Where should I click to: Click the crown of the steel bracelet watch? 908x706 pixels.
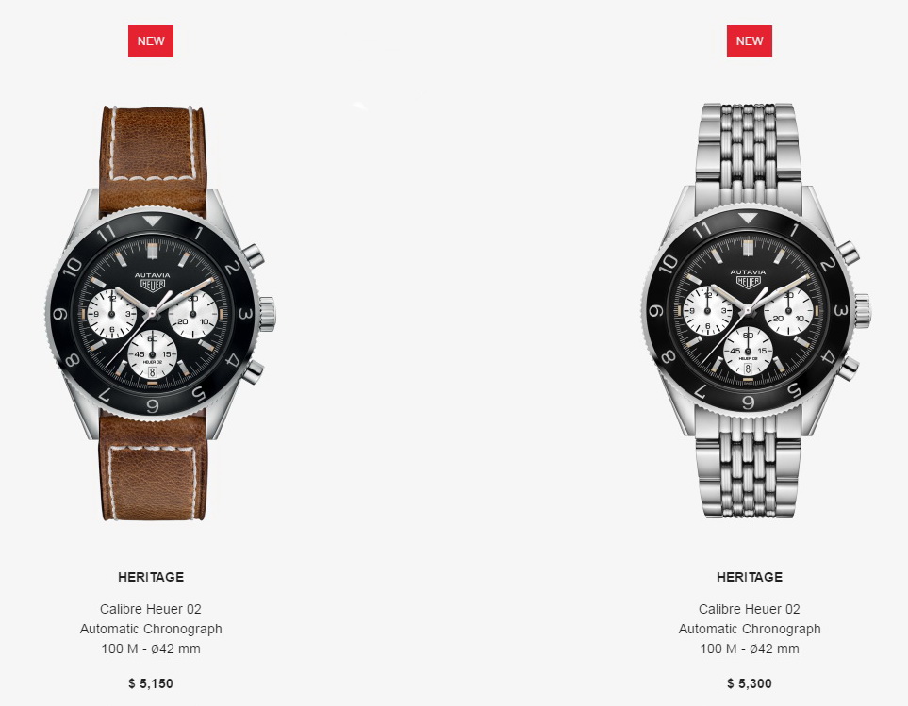point(862,311)
